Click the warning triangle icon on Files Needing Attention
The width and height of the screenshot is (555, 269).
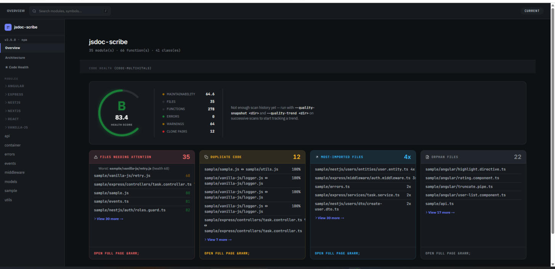point(95,157)
